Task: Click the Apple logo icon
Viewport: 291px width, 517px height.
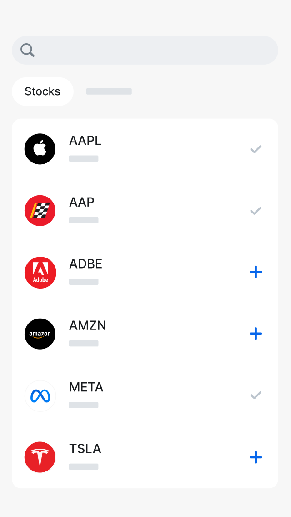Action: click(40, 149)
